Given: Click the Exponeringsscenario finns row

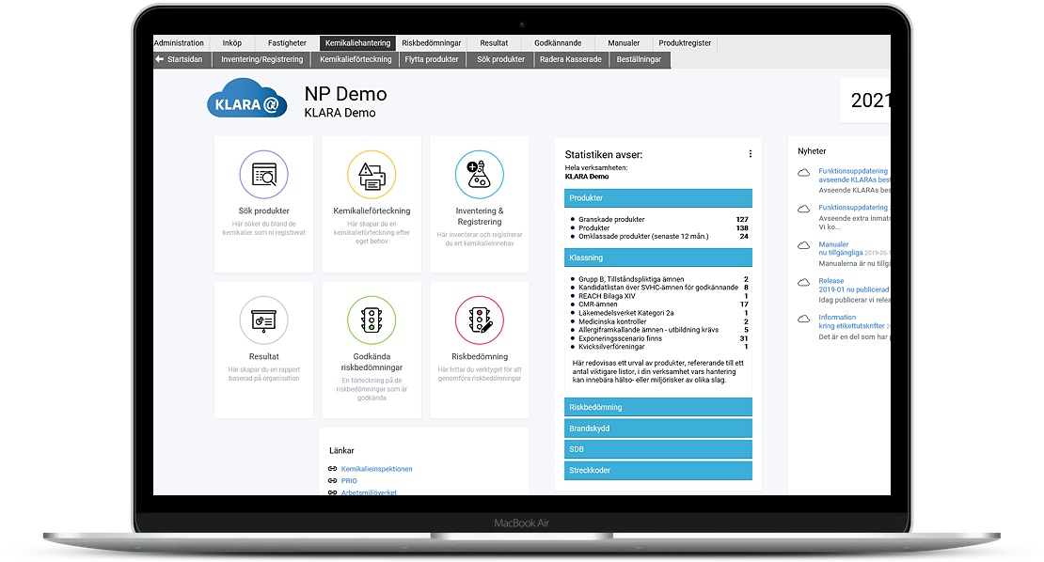Looking at the screenshot, I should click(x=659, y=338).
